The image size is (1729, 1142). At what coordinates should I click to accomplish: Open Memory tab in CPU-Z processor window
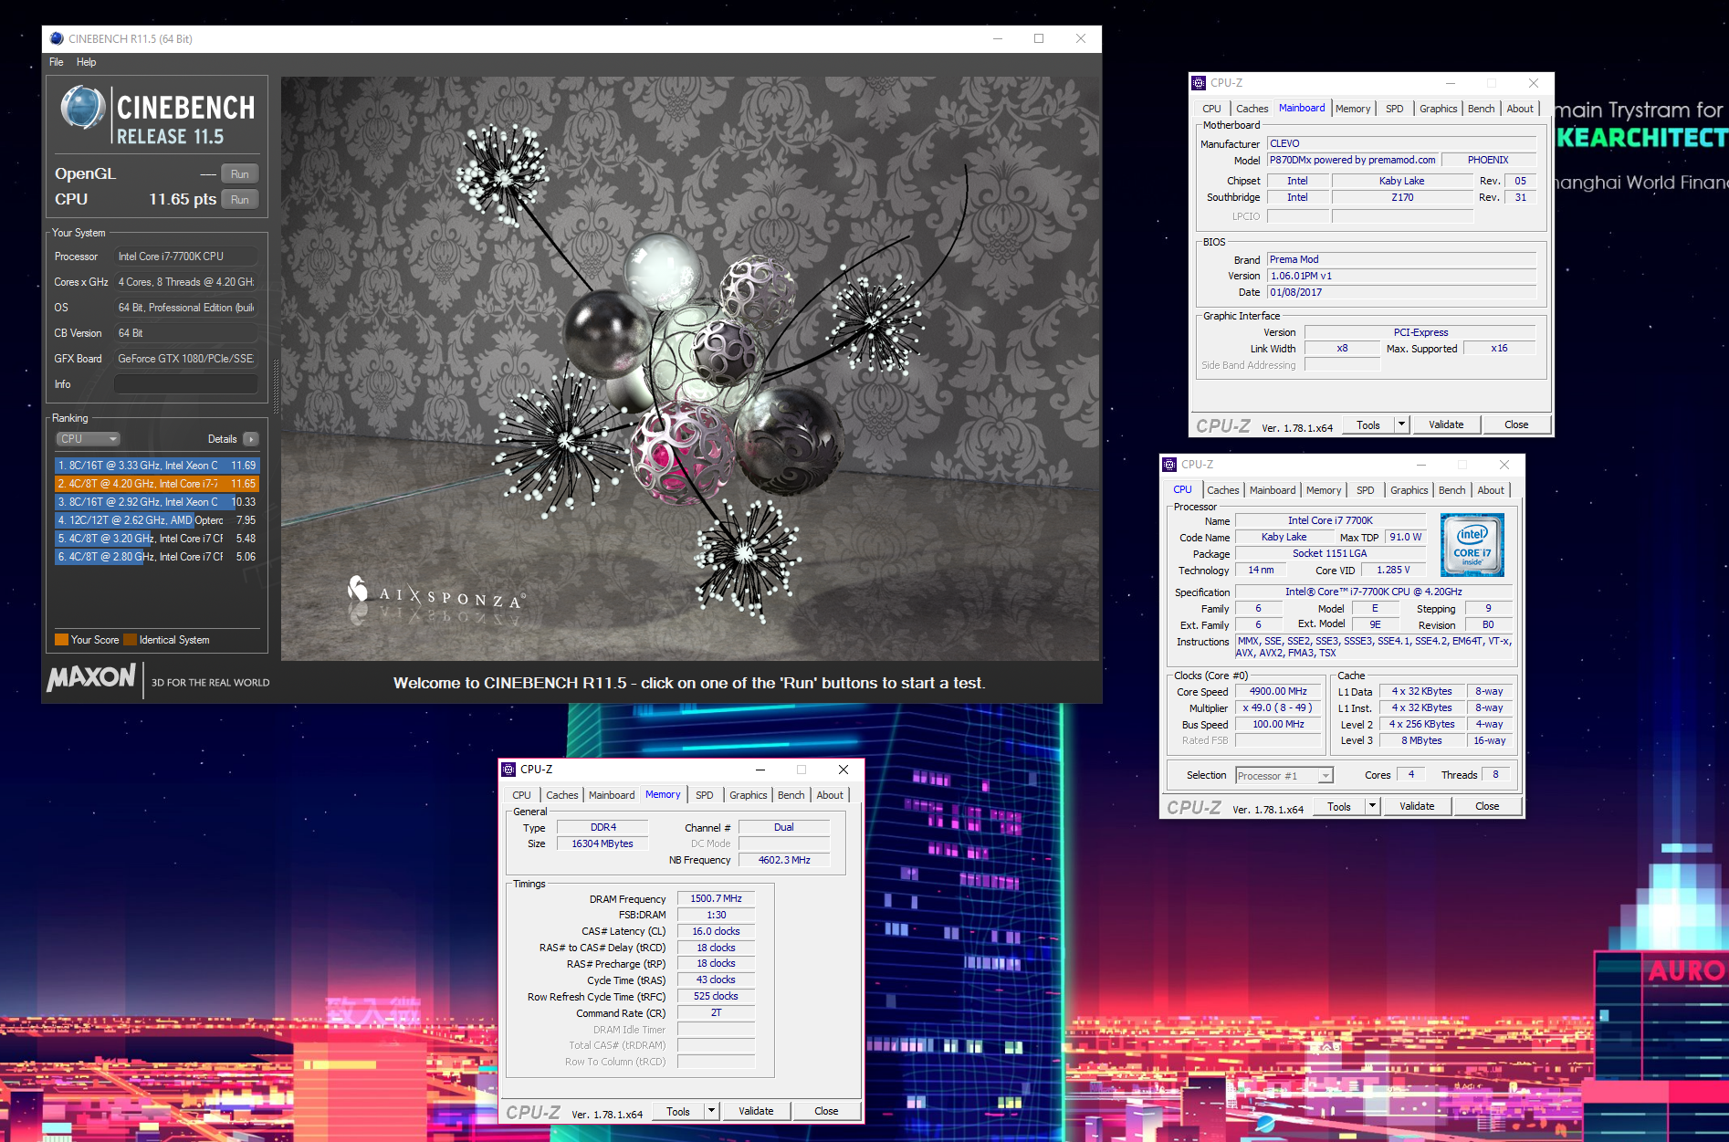tap(1324, 490)
